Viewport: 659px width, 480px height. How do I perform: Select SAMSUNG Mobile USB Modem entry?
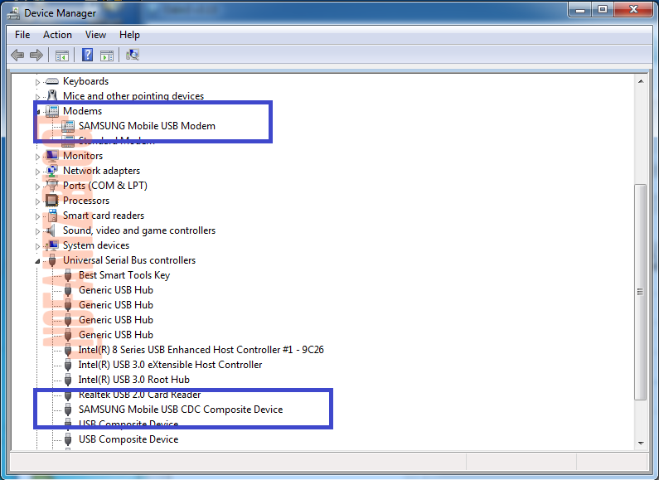tap(147, 126)
